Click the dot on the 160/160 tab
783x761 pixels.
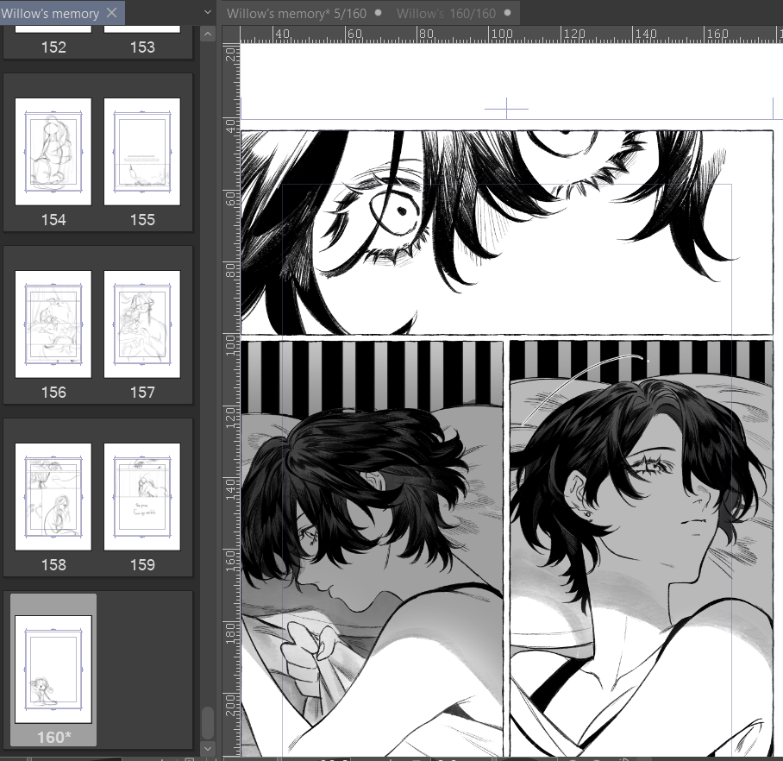[507, 13]
